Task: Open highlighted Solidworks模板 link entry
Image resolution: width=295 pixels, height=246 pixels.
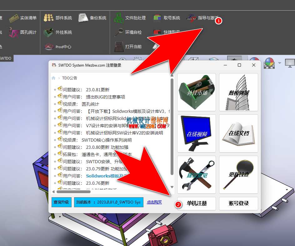Action: [107, 176]
